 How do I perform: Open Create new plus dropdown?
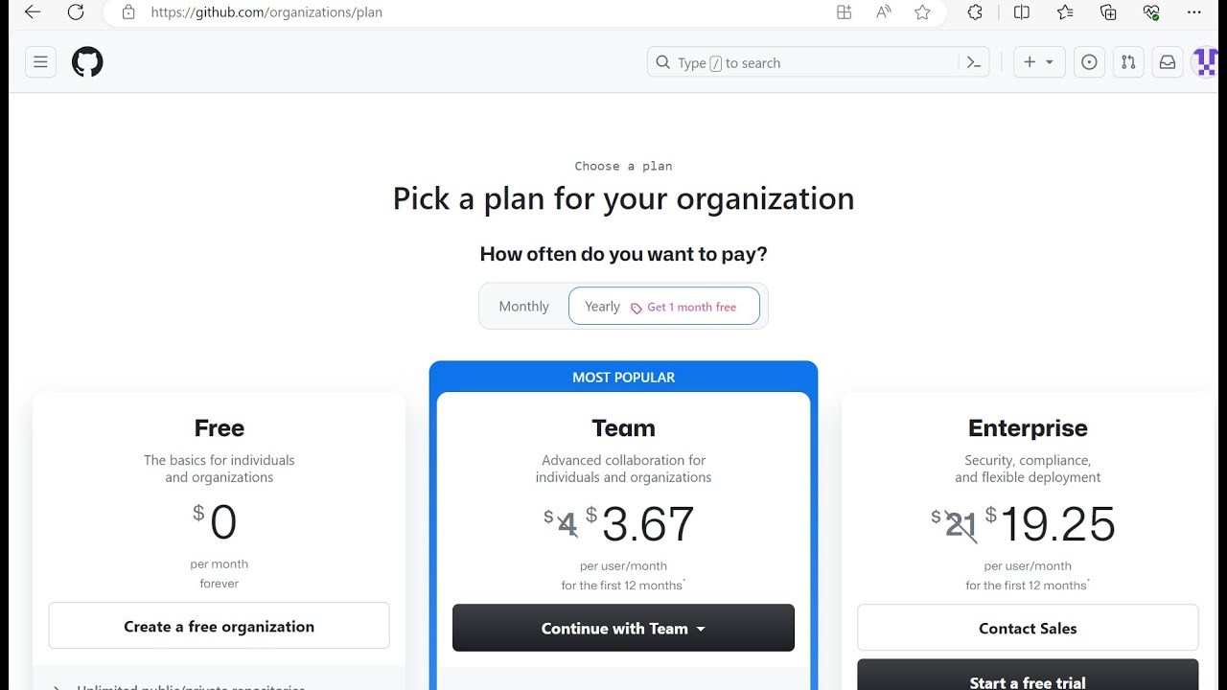coord(1039,62)
